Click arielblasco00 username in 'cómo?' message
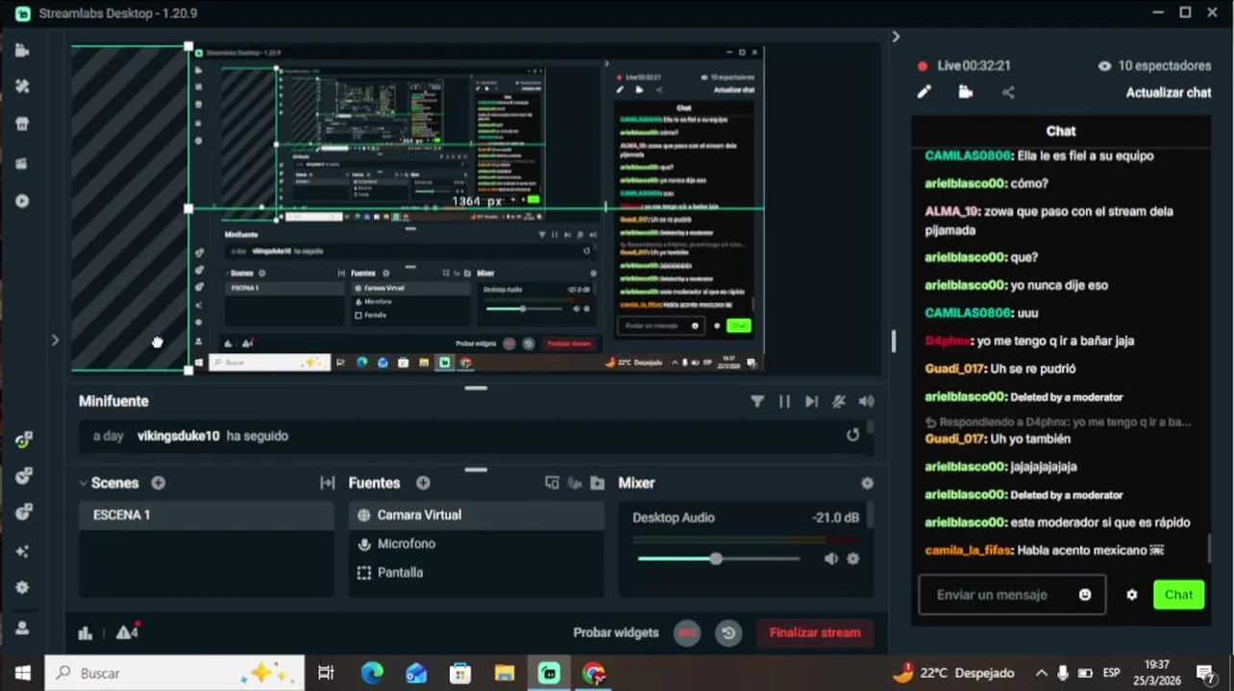The width and height of the screenshot is (1234, 691). coord(965,183)
